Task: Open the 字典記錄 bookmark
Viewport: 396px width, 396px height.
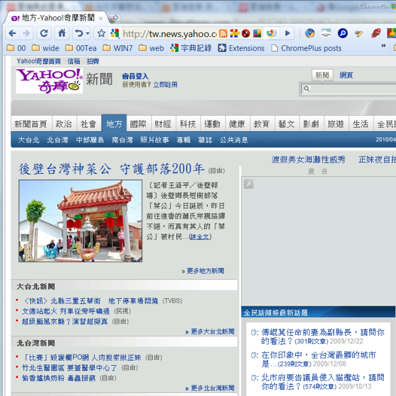Action: tap(191, 48)
